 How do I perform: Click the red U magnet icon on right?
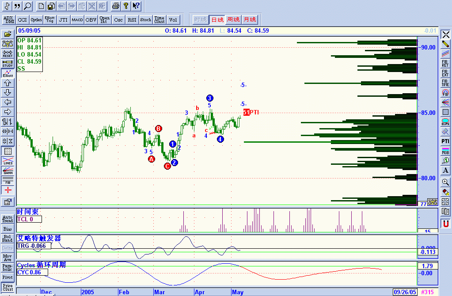point(446,224)
